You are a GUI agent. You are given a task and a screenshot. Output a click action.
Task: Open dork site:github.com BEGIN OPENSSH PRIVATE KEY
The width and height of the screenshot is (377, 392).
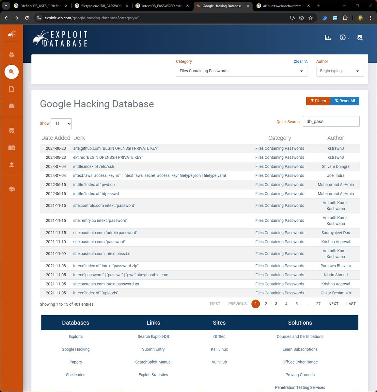[x=116, y=148]
